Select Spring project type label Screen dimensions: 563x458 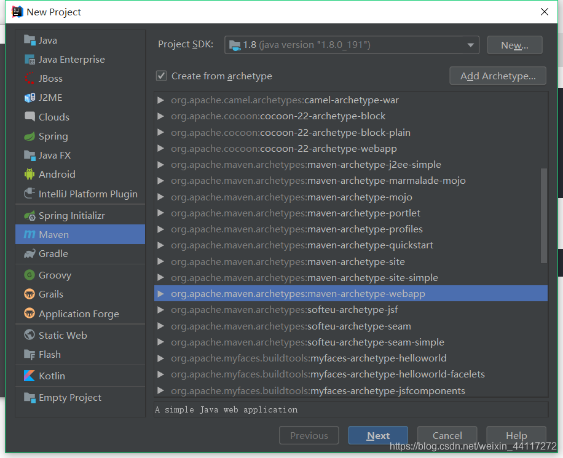[x=53, y=136]
